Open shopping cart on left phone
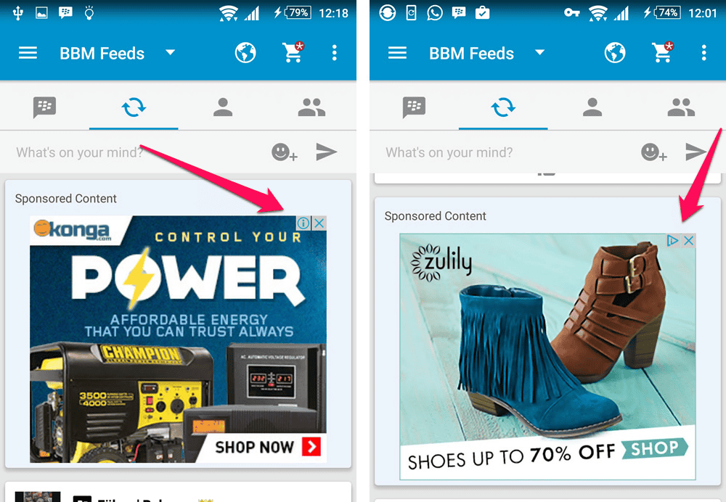 coord(293,52)
